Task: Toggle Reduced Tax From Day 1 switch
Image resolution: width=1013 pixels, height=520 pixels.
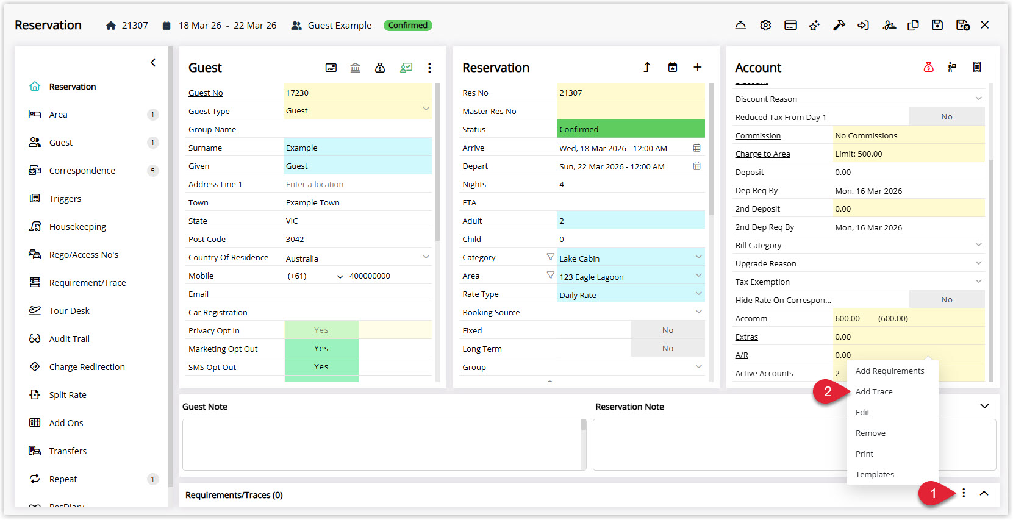Action: coord(947,116)
